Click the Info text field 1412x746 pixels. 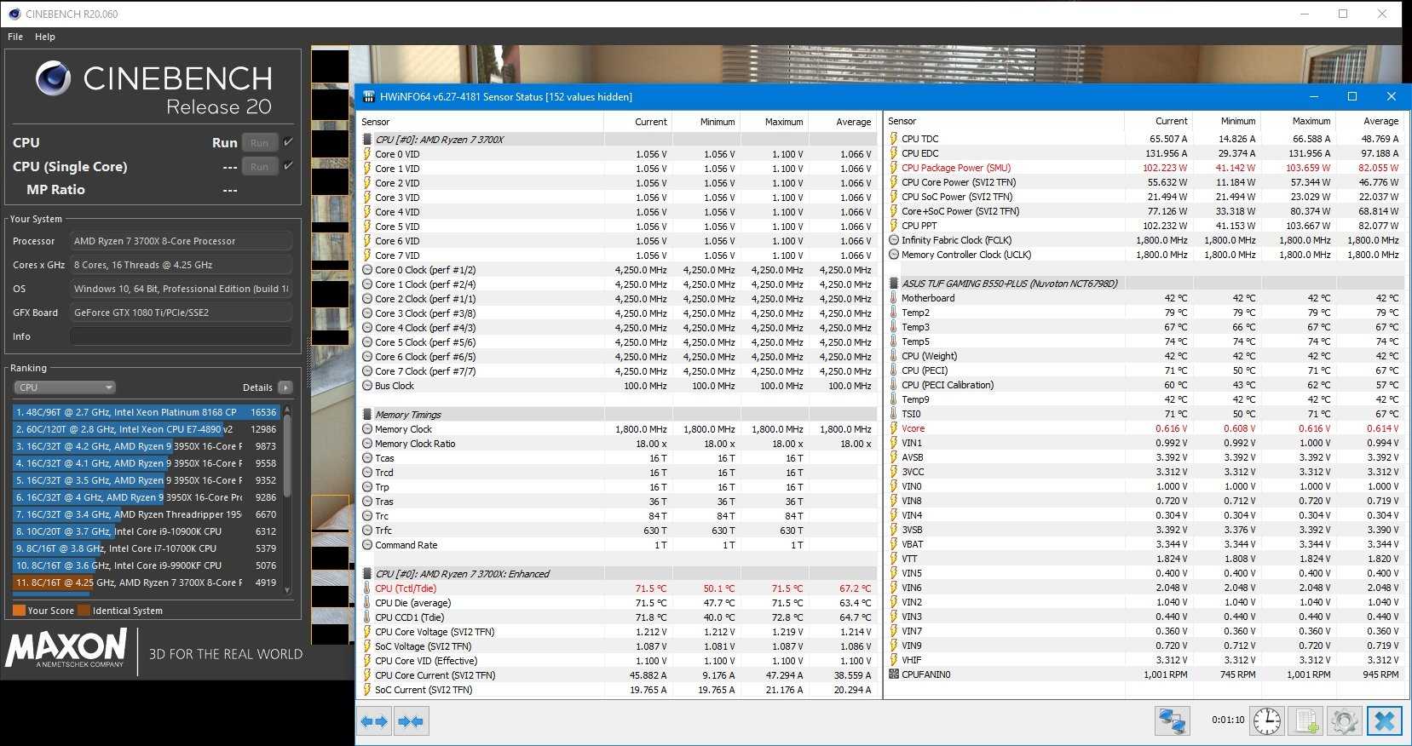(x=181, y=336)
